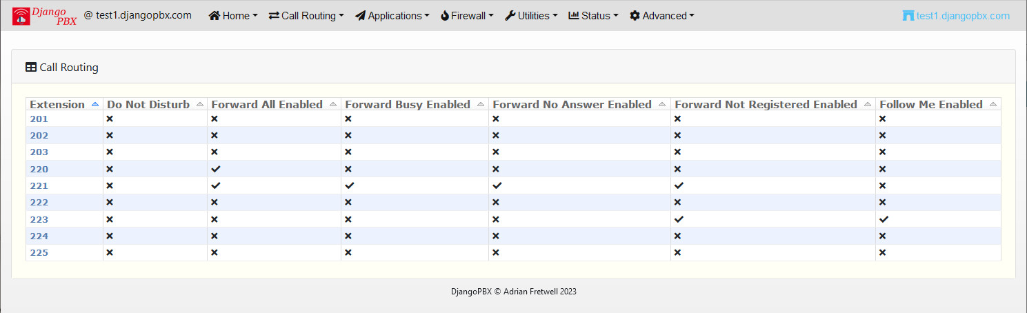
Task: Click the building icon beside the domain link
Action: point(908,16)
